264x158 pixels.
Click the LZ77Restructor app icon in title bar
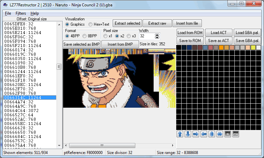[x=5, y=5]
